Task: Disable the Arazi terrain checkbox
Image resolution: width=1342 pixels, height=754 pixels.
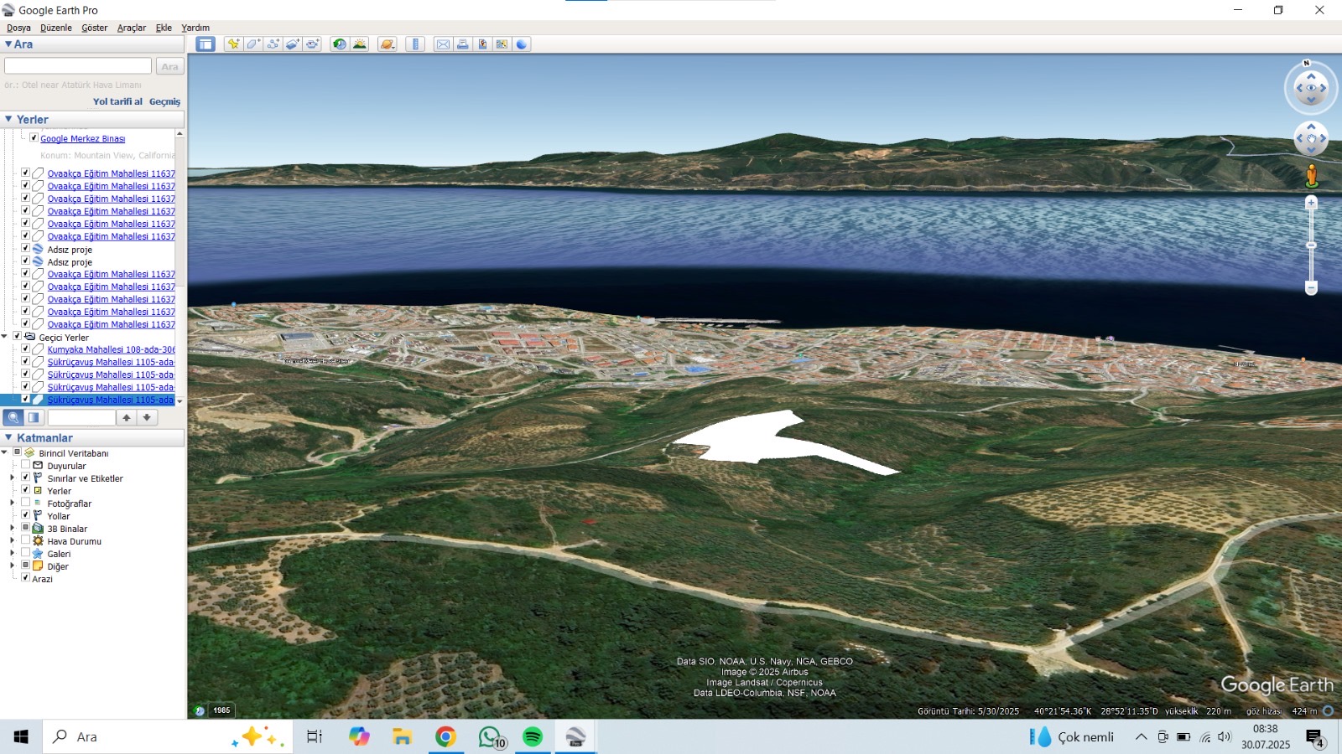Action: click(25, 578)
